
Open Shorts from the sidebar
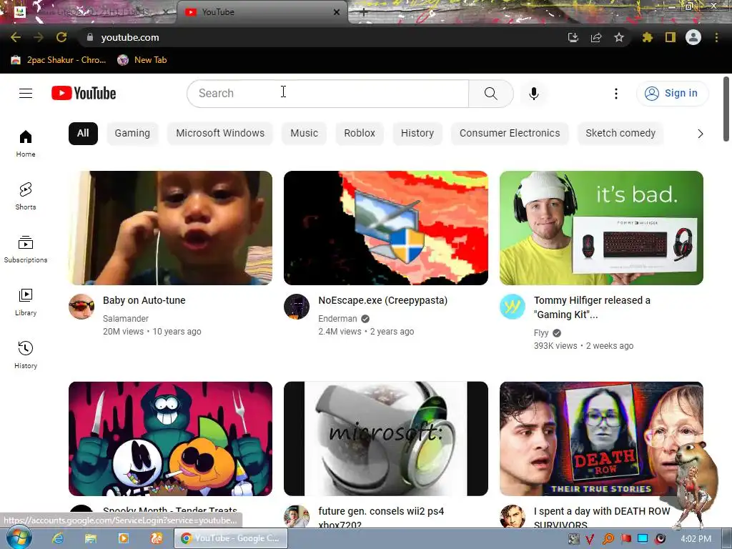coord(26,196)
